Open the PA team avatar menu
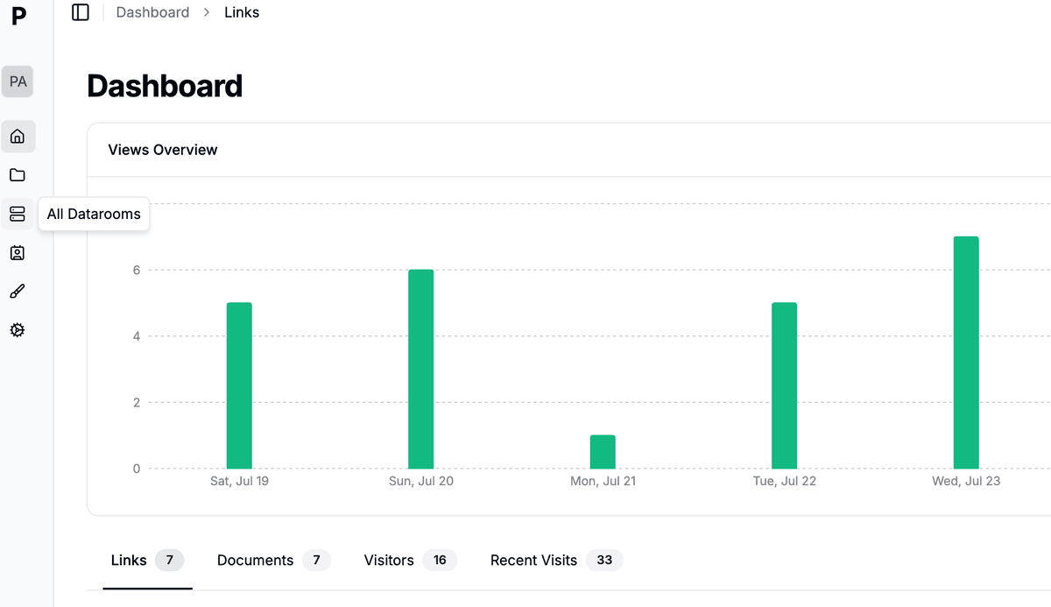Screen dimensions: 1051x607 coord(18,81)
